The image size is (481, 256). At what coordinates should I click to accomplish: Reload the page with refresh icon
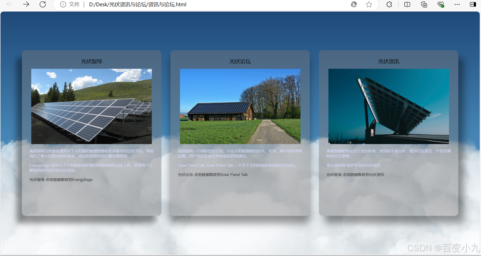43,5
